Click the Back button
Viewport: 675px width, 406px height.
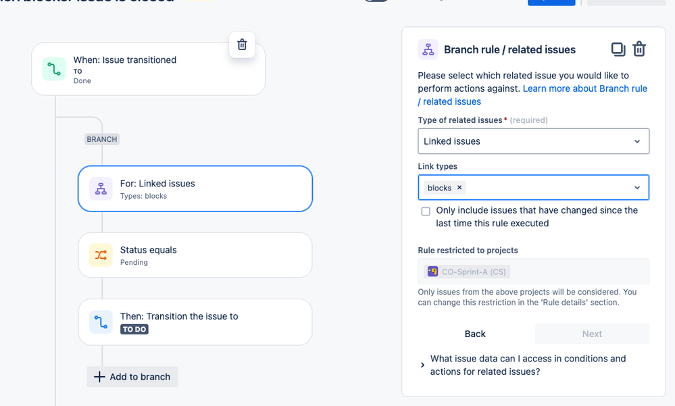[475, 334]
